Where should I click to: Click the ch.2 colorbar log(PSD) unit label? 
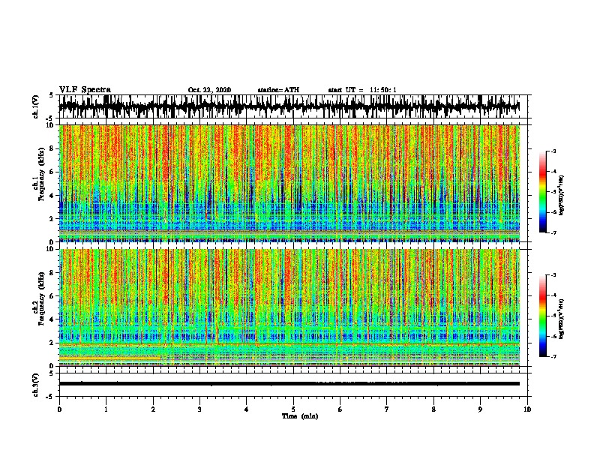coord(562,319)
